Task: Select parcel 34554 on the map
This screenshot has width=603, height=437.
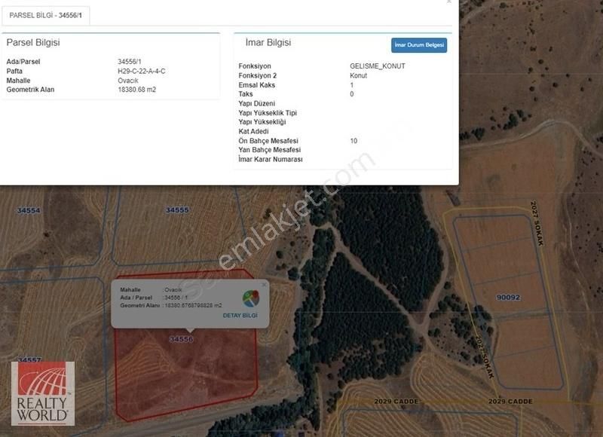Action: click(29, 210)
